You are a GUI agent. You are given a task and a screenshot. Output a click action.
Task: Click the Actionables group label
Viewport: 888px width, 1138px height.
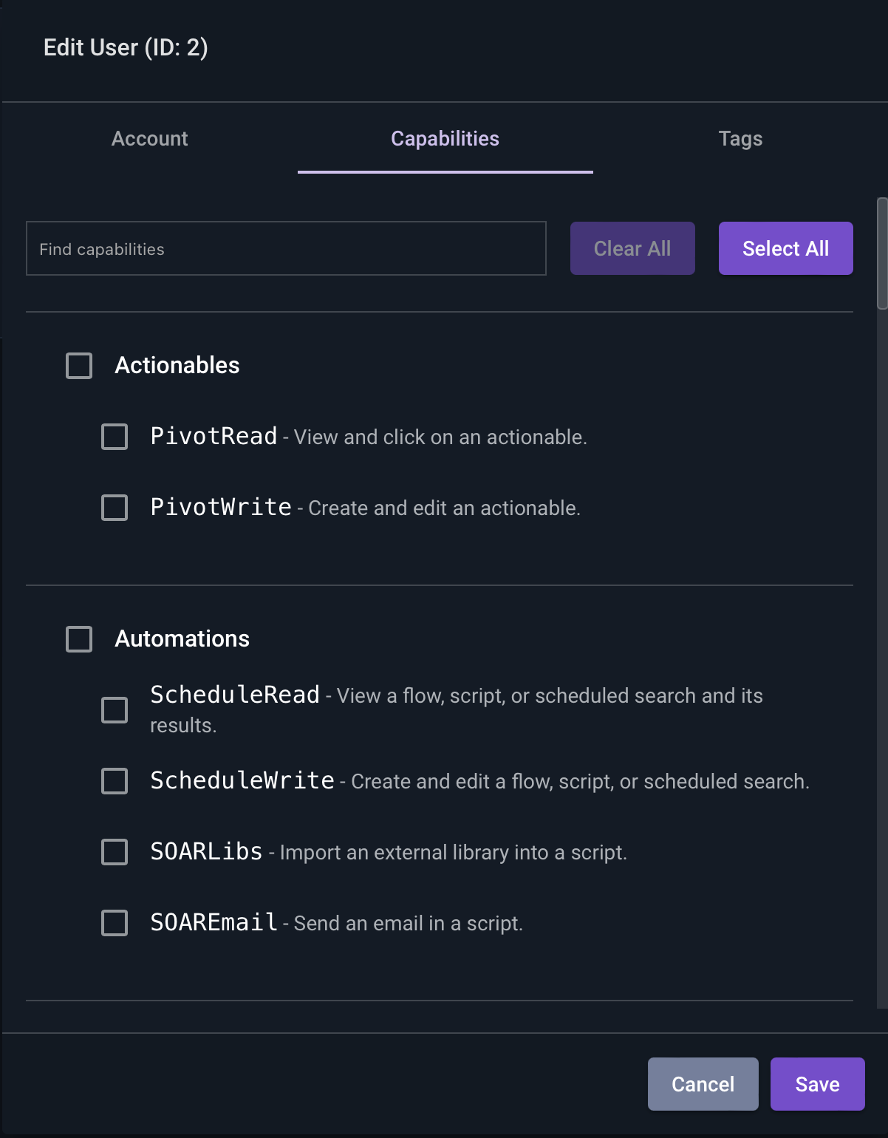[177, 365]
